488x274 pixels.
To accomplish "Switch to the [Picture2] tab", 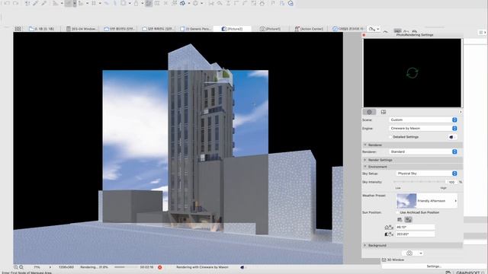I will (232, 29).
